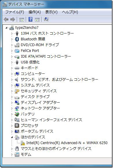Select the DVD/CD-ROM ドライブ label
Screen dimensions: 113x168
click(40, 45)
